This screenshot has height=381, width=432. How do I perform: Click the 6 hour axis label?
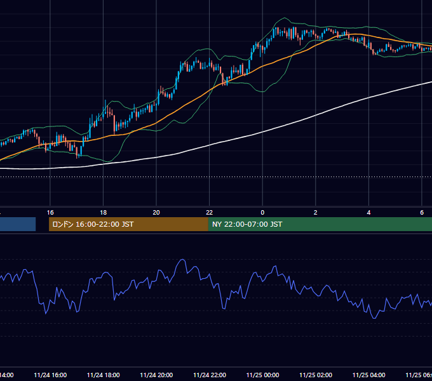(422, 213)
